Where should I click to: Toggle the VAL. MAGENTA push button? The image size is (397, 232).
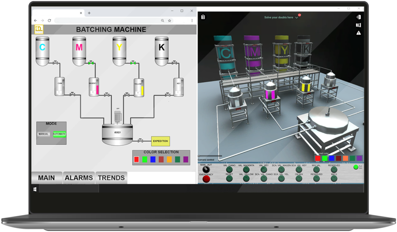[246, 169]
